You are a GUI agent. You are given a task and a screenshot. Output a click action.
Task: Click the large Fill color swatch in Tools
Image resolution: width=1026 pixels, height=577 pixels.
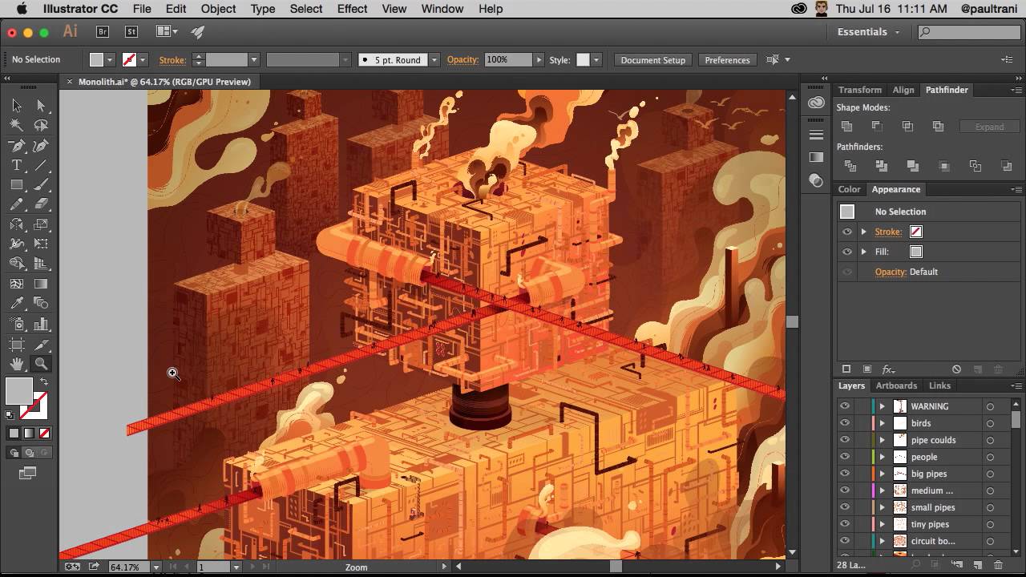pyautogui.click(x=18, y=391)
